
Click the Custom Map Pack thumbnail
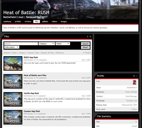(13, 117)
